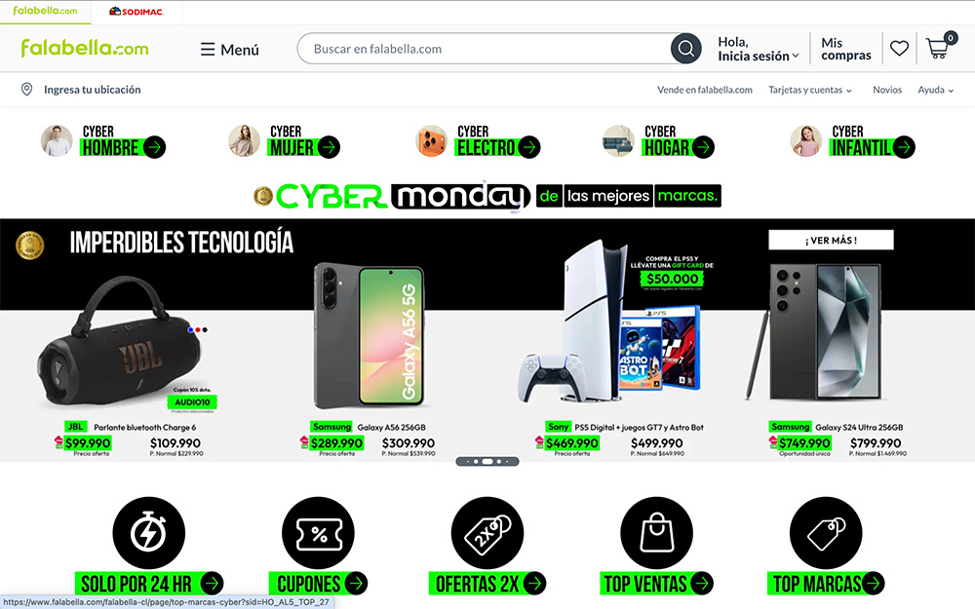The image size is (975, 609).
Task: Switch to the Sodimac tab
Action: (136, 12)
